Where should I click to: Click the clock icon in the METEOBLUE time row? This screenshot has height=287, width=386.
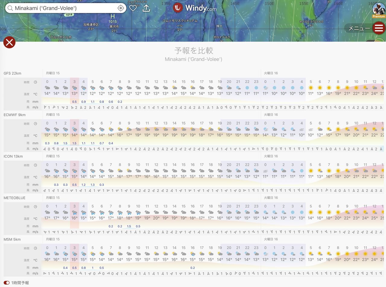click(36, 207)
